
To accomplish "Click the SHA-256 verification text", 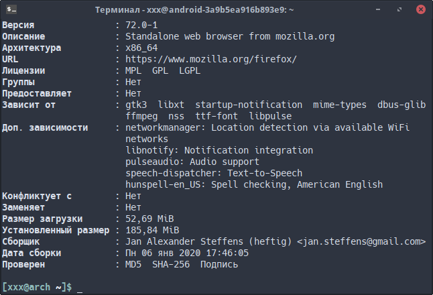I will point(171,264).
